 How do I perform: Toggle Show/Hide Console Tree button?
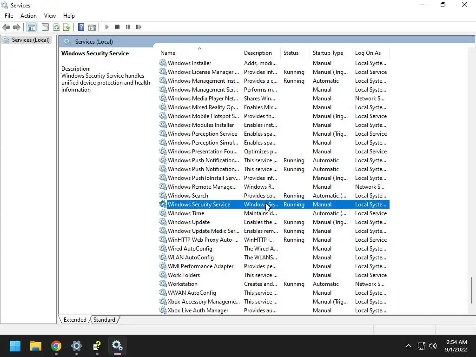31,27
